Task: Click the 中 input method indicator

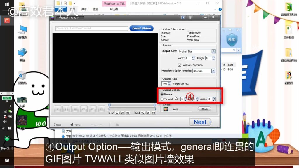Action: 3,128
